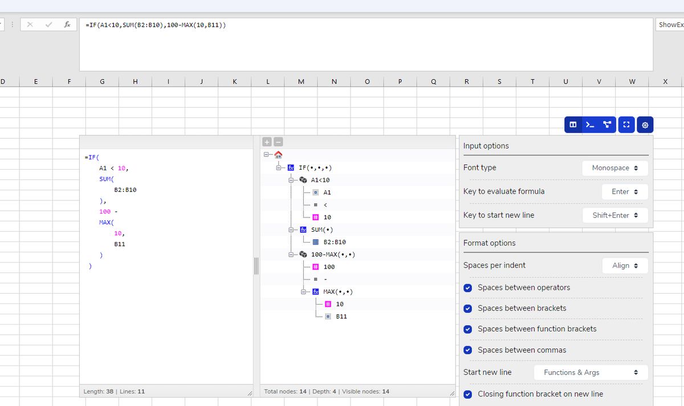Select the 10 node under MAX(•,•)
The width and height of the screenshot is (684, 406).
click(x=340, y=304)
